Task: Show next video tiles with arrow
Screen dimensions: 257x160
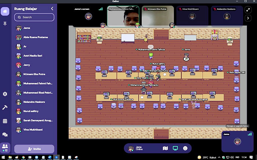Action: [x=248, y=18]
